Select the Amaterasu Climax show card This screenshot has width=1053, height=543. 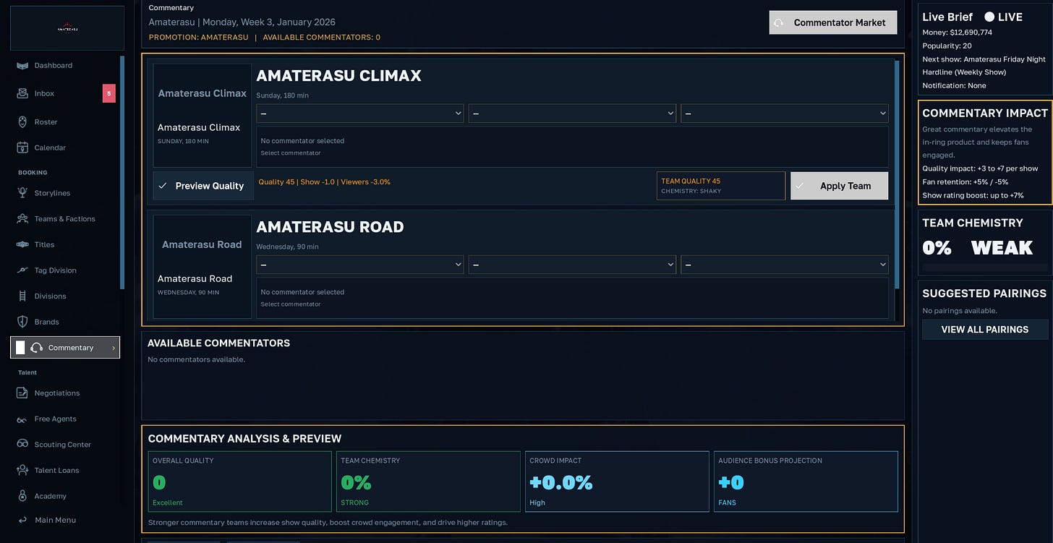point(202,116)
